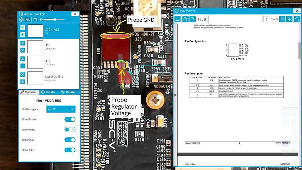302x170 pixels.
Task: Open search in the PDF Viewer
Action: 297,19
